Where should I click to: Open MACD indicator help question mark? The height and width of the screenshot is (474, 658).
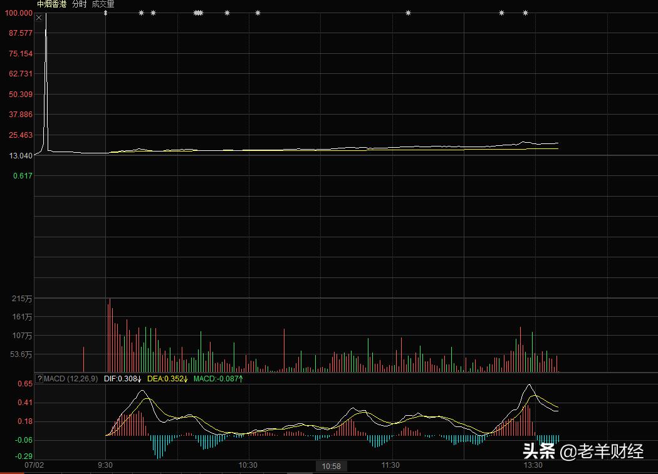(x=39, y=378)
